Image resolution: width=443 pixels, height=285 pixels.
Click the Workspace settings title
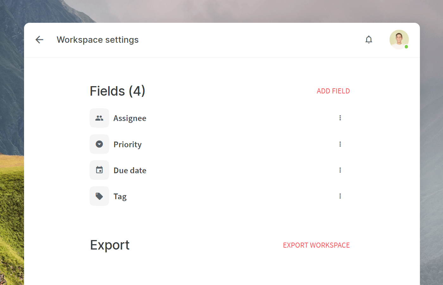point(97,40)
